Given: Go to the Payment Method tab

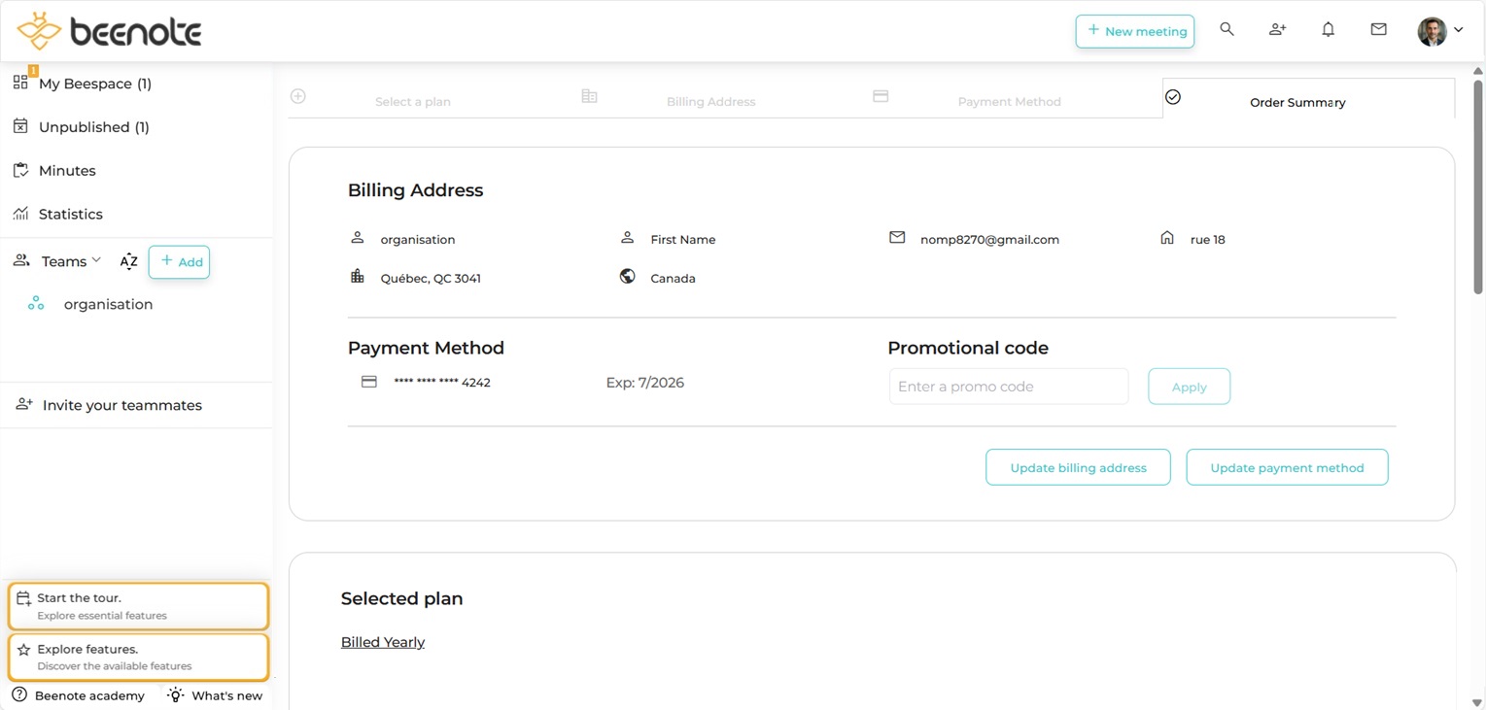Looking at the screenshot, I should [x=1009, y=101].
